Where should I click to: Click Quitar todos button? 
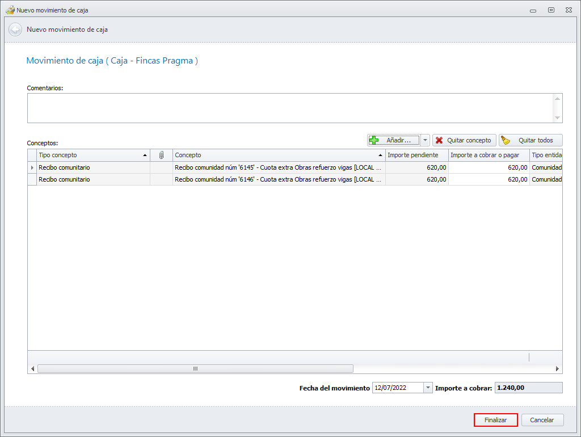(x=531, y=140)
